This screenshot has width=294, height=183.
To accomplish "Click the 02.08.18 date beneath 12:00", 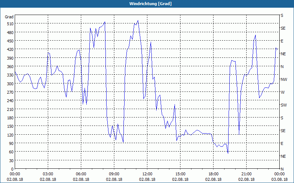I will [x=147, y=179].
